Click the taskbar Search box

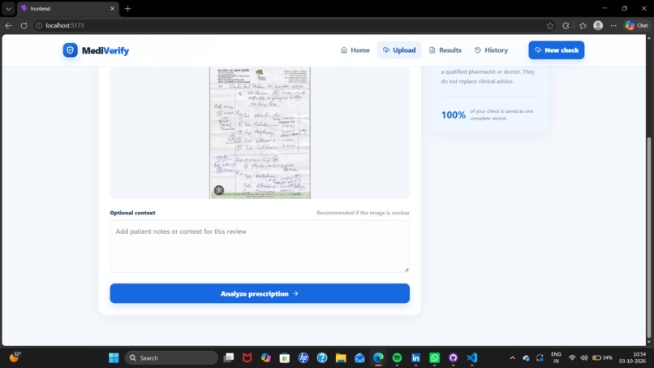click(171, 358)
